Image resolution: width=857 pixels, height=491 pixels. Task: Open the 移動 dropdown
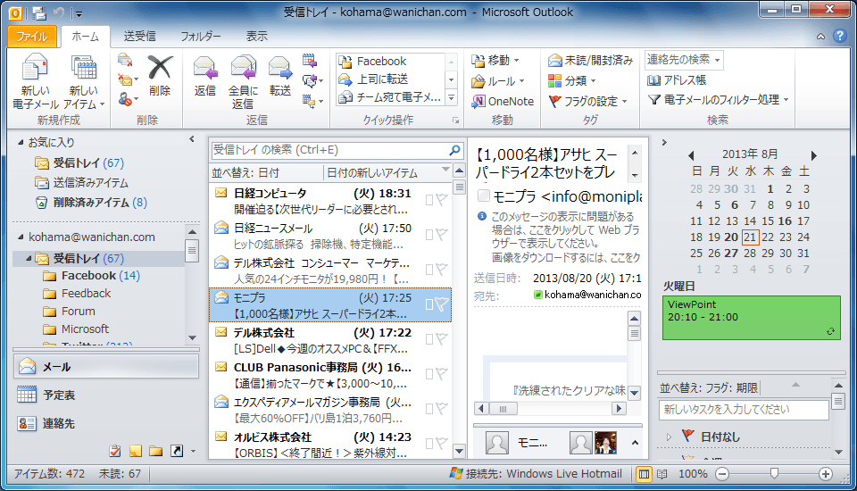tap(495, 60)
